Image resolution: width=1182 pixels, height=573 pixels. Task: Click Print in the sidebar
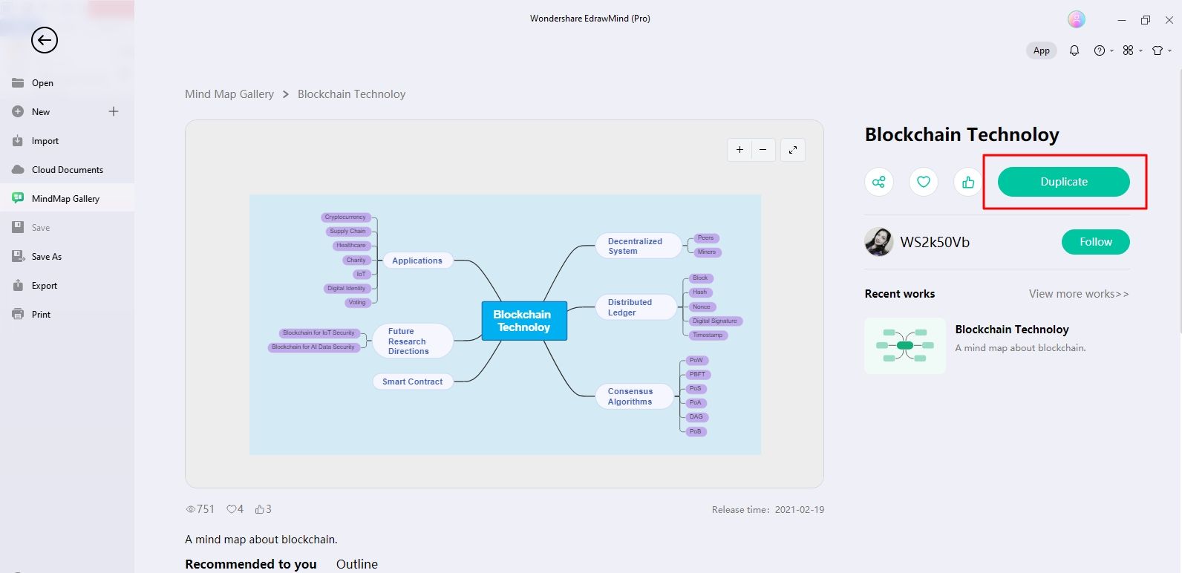tap(67, 315)
